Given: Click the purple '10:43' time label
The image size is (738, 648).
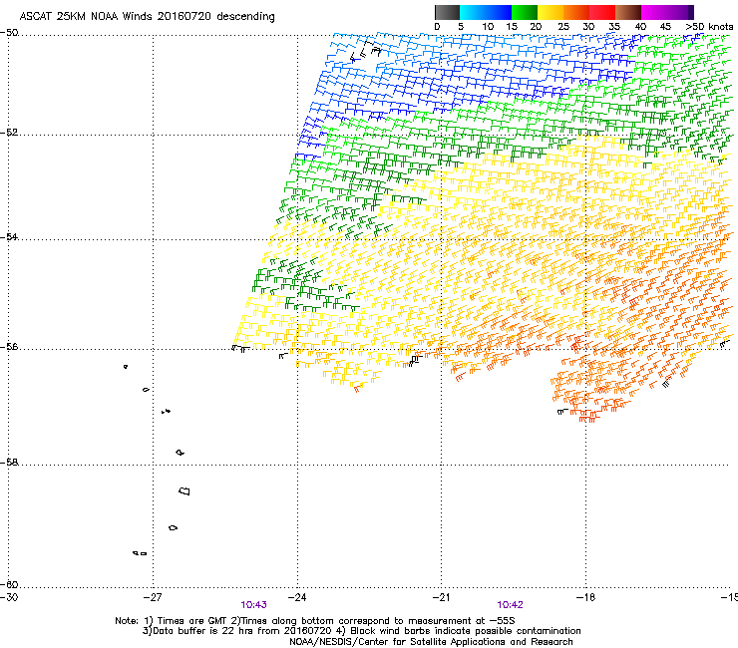Looking at the screenshot, I should click(253, 605).
